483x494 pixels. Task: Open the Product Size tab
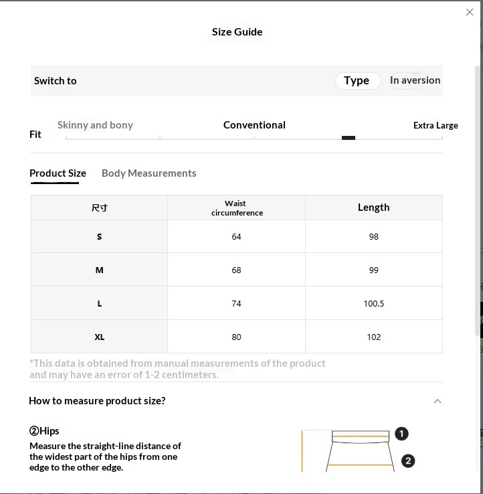pos(58,173)
